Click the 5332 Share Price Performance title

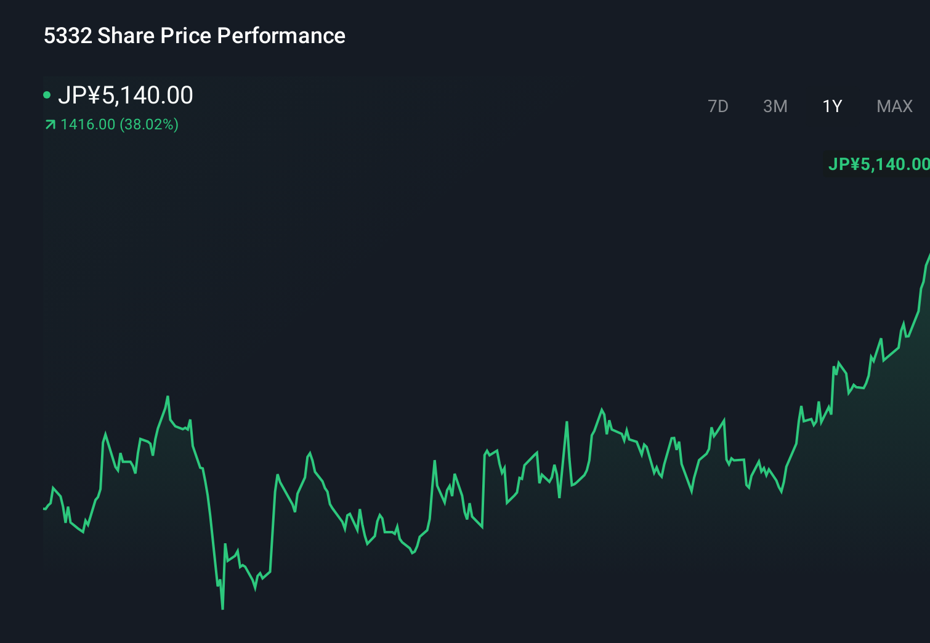tap(194, 36)
